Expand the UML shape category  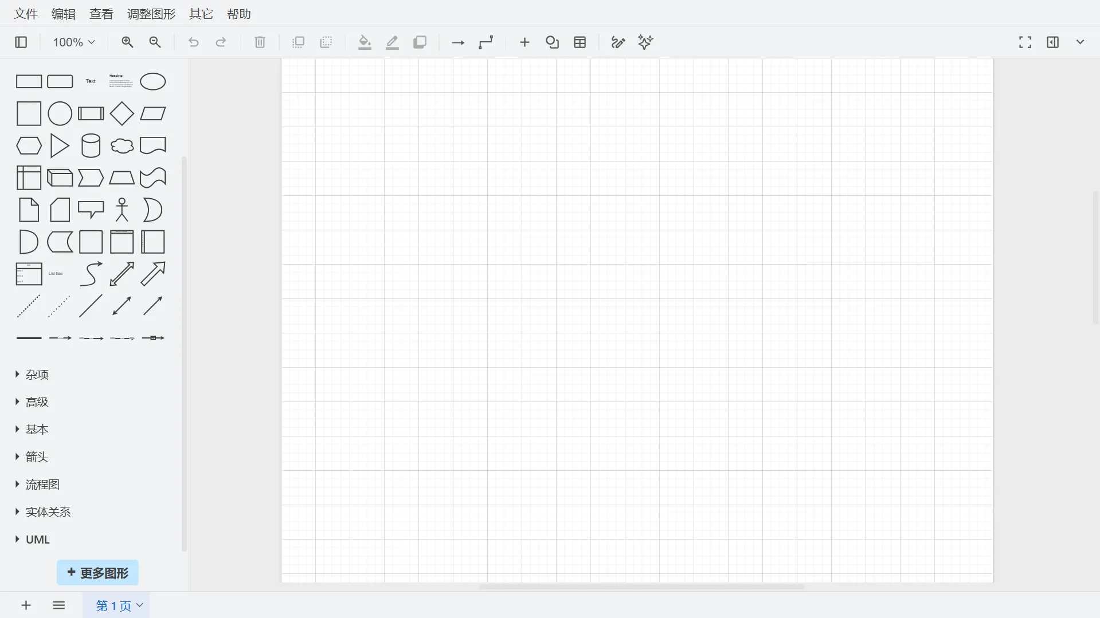[x=37, y=540]
